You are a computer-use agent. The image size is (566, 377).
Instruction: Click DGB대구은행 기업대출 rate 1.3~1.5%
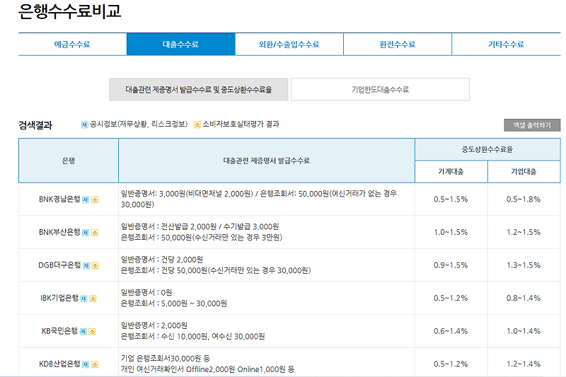524,265
